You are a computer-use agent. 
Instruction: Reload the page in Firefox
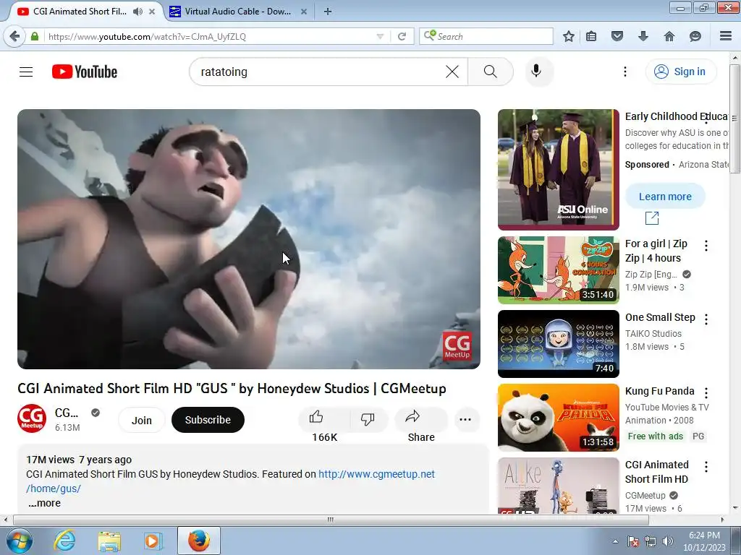402,36
